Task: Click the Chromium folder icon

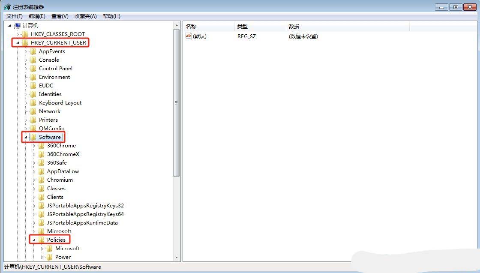Action: pos(41,180)
